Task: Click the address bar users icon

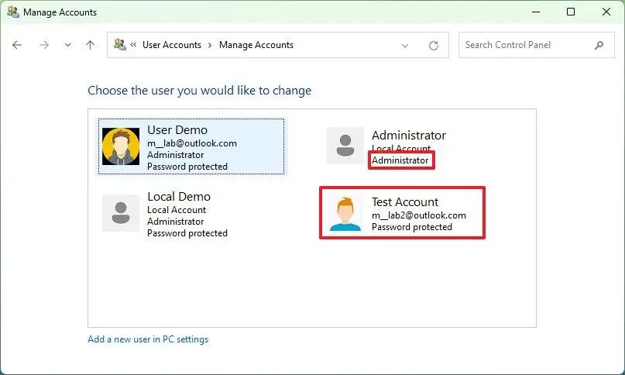Action: 120,45
